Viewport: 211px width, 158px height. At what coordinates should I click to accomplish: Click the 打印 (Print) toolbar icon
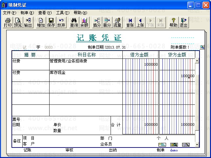tap(8, 22)
